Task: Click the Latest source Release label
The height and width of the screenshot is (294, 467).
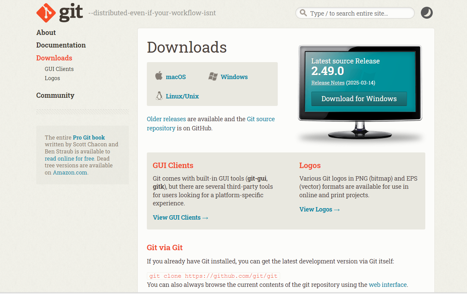Action: (346, 61)
